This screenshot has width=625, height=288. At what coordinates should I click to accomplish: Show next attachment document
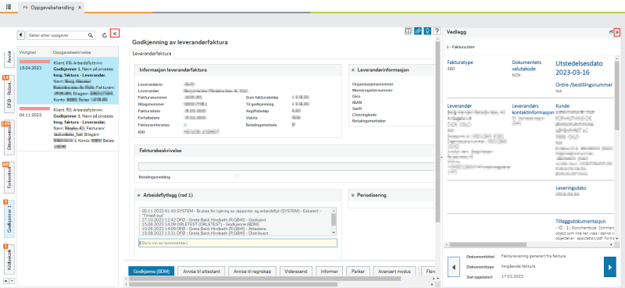click(610, 266)
